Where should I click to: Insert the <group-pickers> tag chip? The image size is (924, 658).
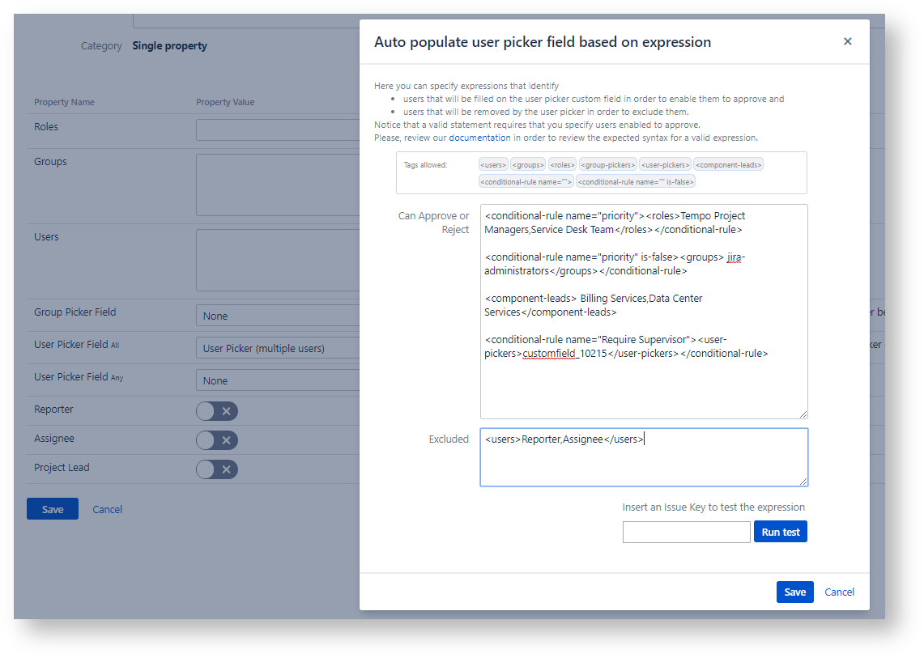click(608, 165)
